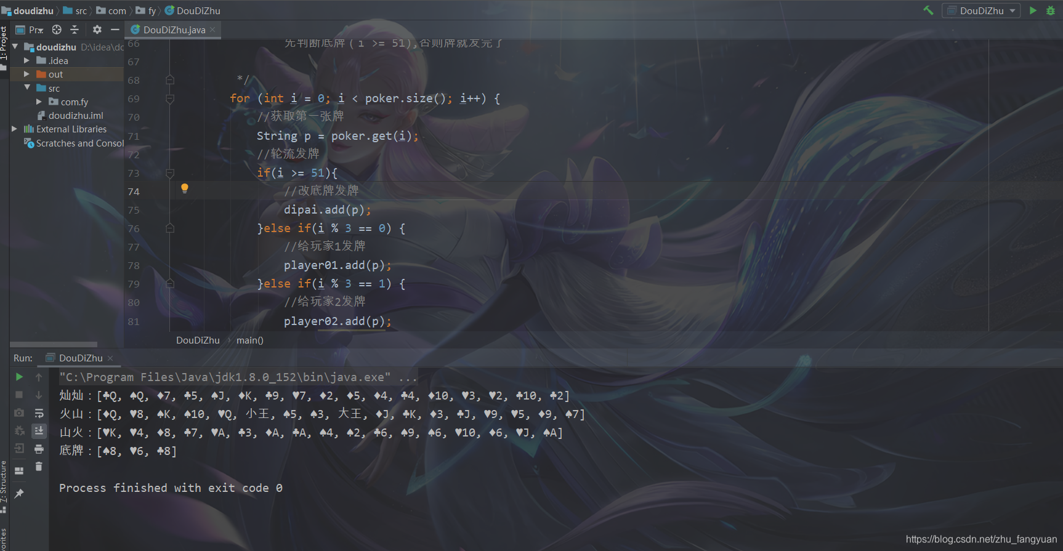Place cursor on the dipai.add(p); line
This screenshot has height=551, width=1063.
pos(327,210)
